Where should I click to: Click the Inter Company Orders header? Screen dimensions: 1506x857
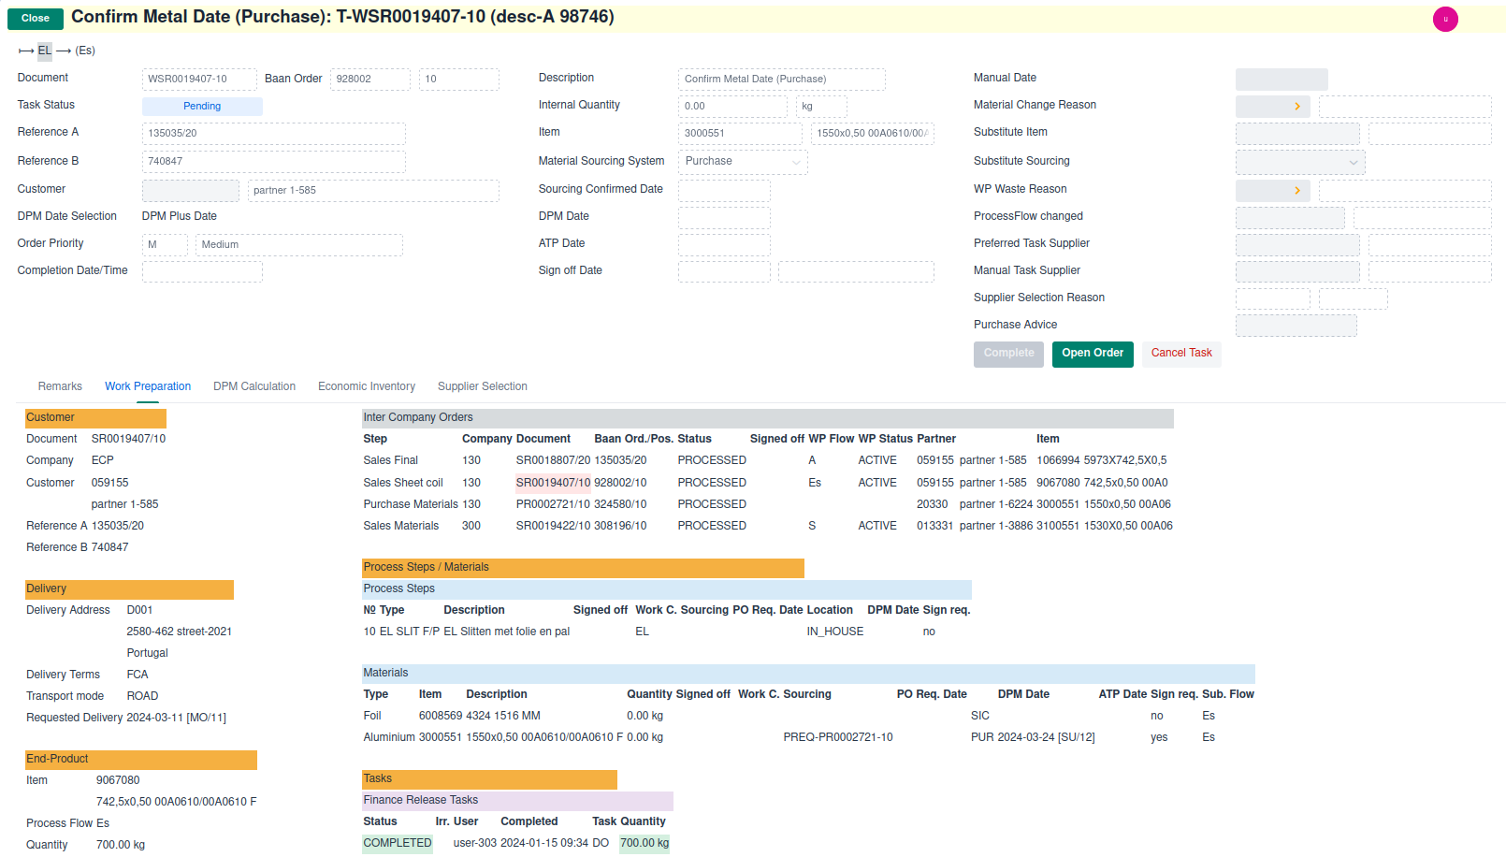coord(767,418)
